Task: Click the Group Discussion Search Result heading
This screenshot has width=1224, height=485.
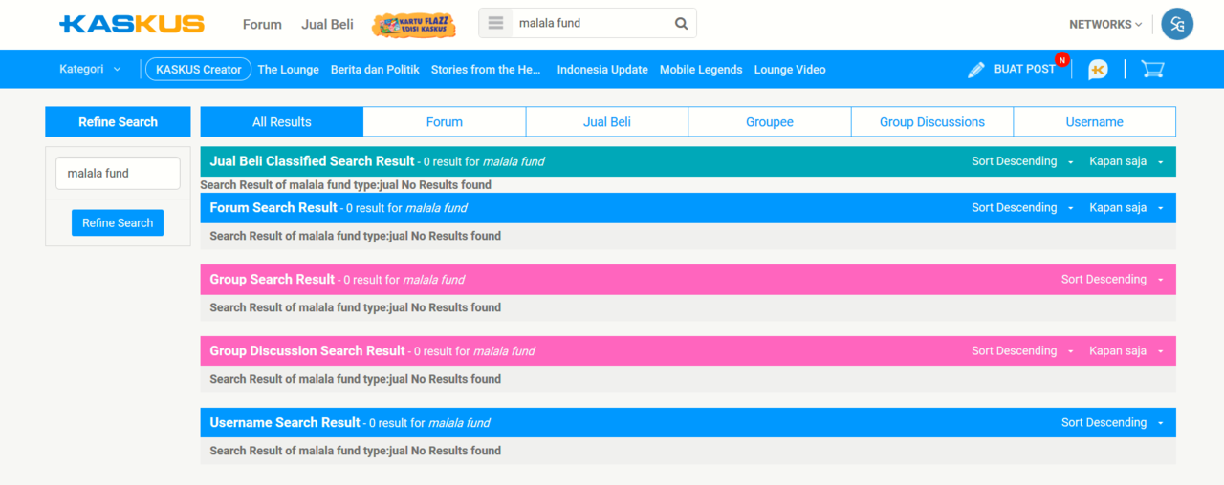Action: (308, 350)
